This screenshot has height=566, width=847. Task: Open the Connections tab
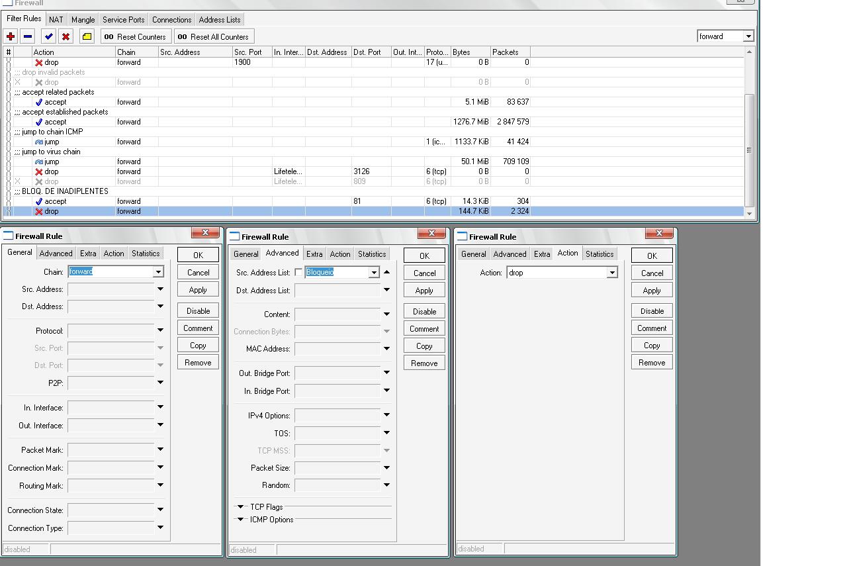coord(171,20)
